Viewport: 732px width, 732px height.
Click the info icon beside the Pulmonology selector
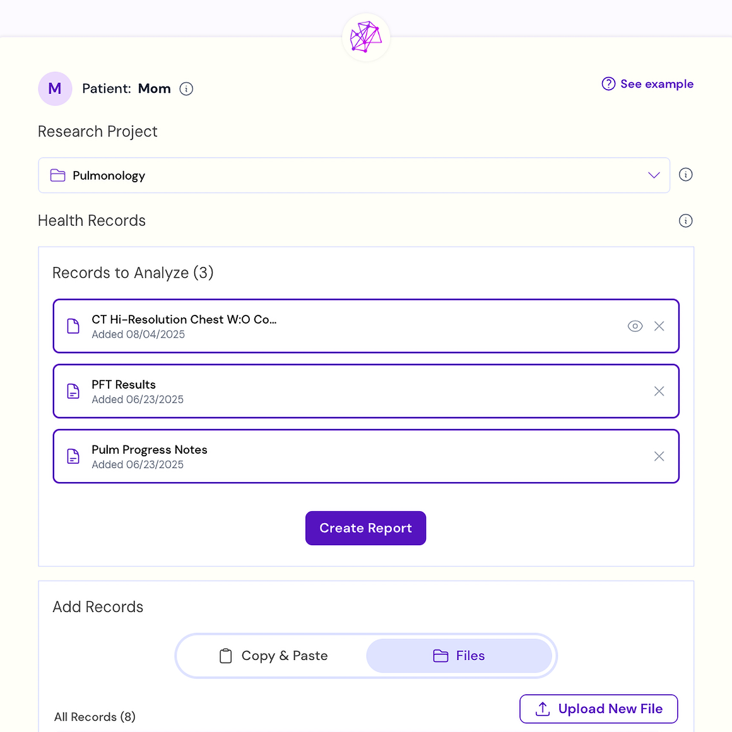685,174
